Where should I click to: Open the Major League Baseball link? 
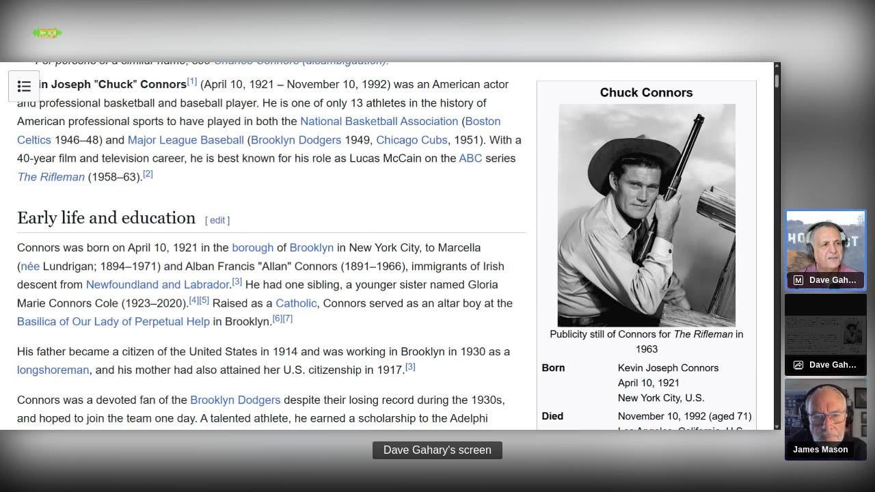tap(186, 139)
